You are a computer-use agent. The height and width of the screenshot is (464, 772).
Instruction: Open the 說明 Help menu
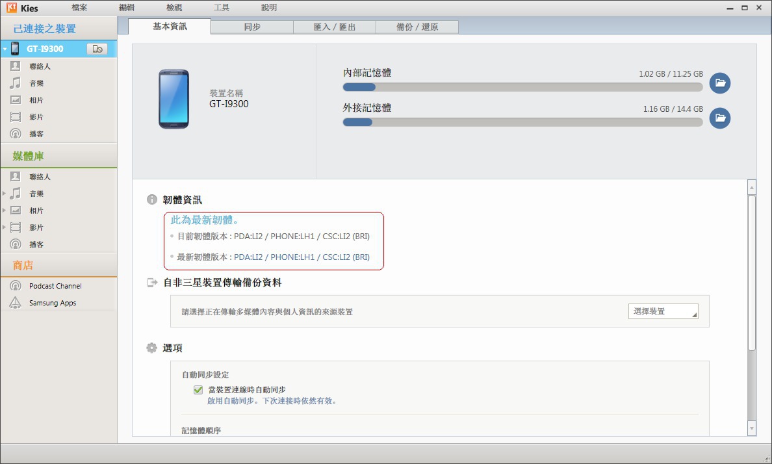(x=269, y=7)
